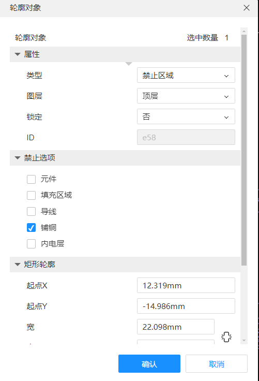259x381 pixels.
Task: Click the 起点X input field
Action: tap(186, 285)
